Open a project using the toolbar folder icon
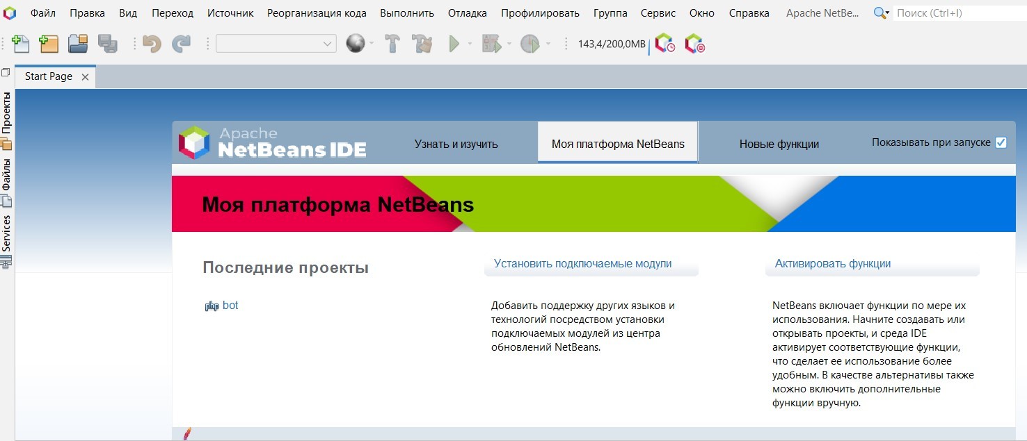The image size is (1027, 441). [x=77, y=43]
